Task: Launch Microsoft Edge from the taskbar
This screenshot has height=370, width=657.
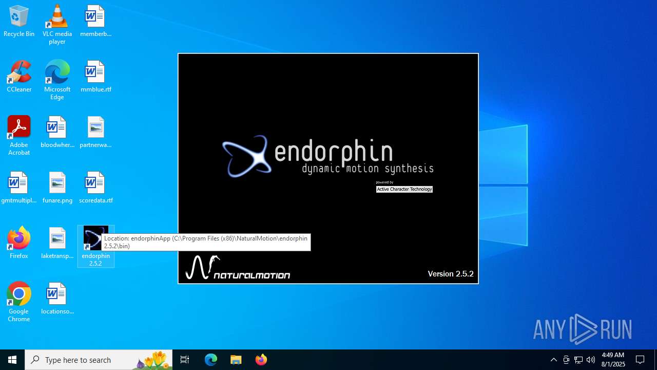Action: [x=211, y=360]
